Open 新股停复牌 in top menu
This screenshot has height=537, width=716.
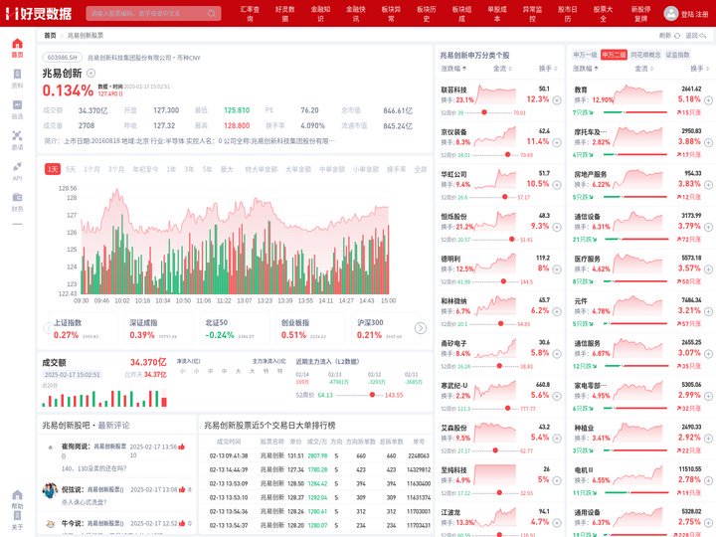[x=641, y=14]
